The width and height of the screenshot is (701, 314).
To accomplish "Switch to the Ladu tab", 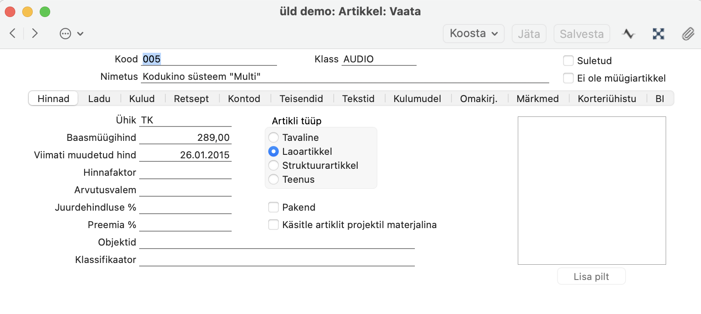I will point(99,99).
